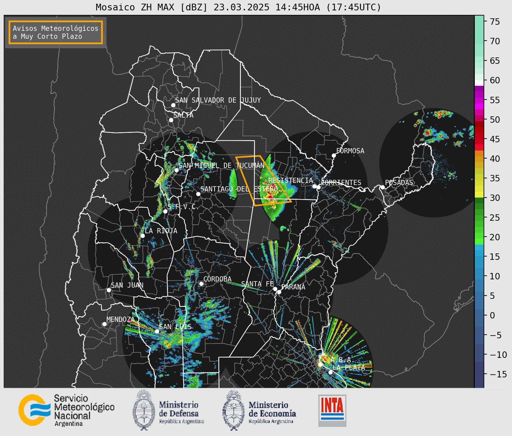Click the Ministerio de Economía text
512x436 pixels.
point(272,412)
